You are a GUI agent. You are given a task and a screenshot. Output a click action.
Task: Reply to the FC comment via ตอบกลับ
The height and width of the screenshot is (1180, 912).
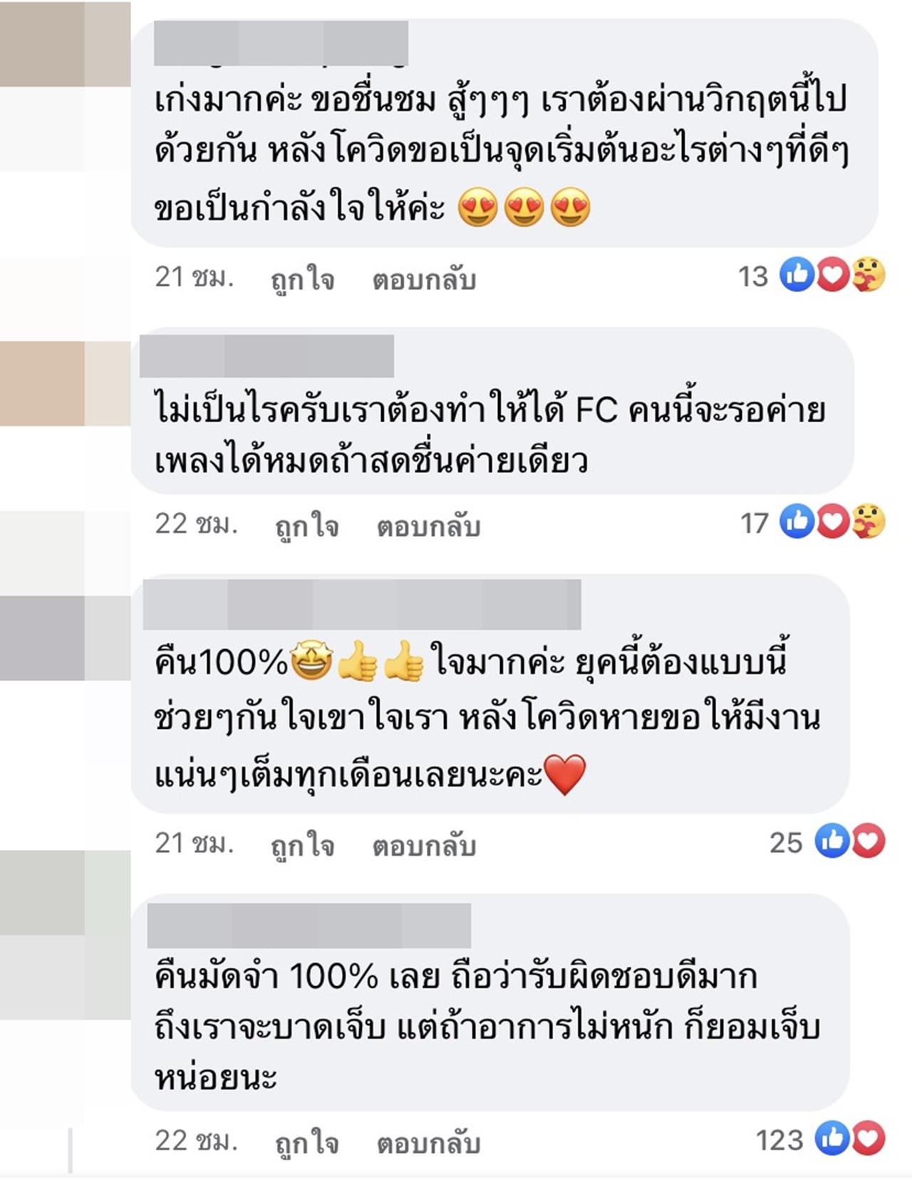click(x=428, y=526)
